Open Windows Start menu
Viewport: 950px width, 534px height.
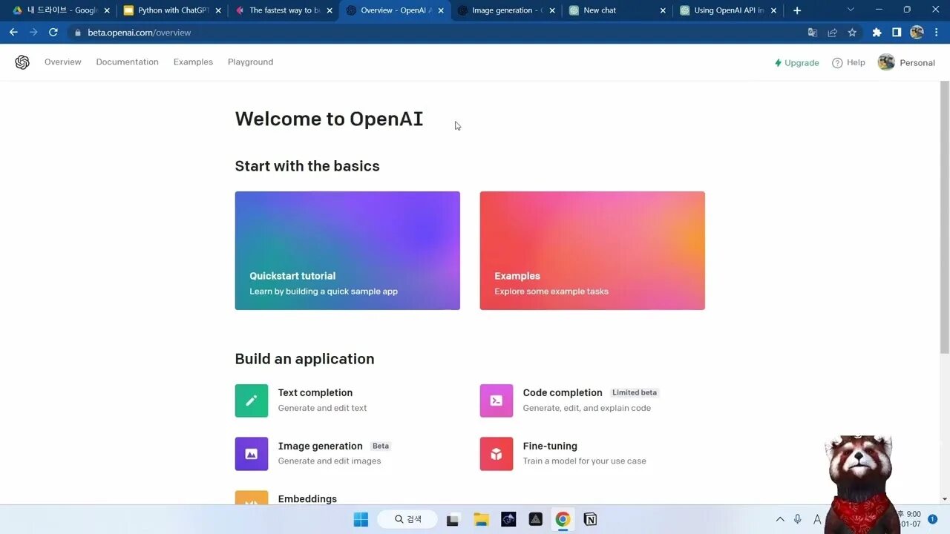point(361,519)
